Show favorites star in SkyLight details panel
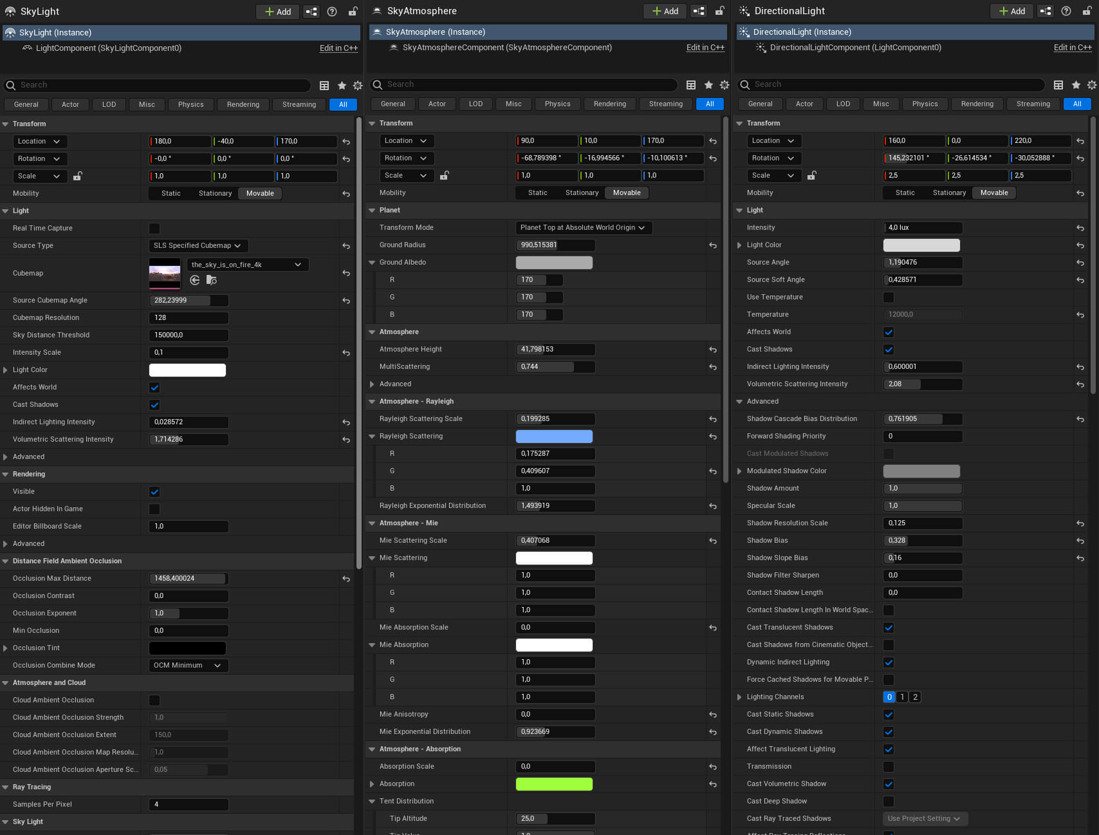1099x835 pixels. click(342, 85)
